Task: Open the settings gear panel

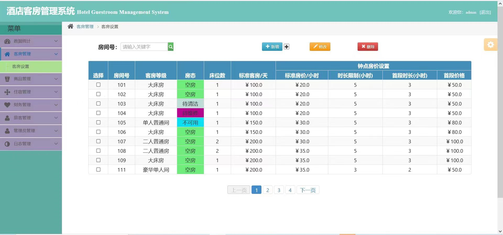Action: (x=490, y=45)
